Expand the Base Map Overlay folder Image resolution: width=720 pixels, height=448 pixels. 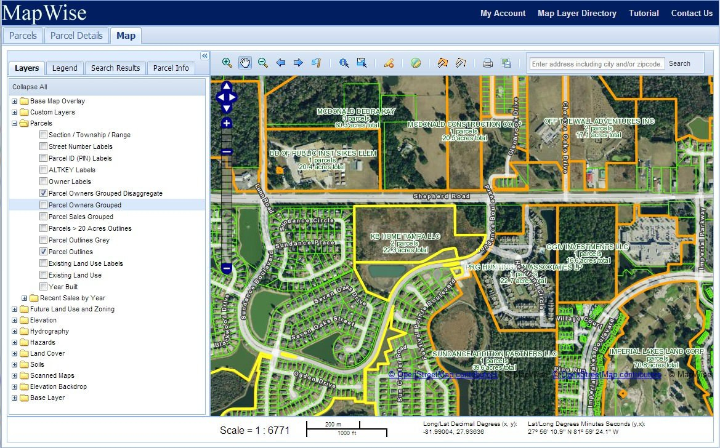[15, 102]
